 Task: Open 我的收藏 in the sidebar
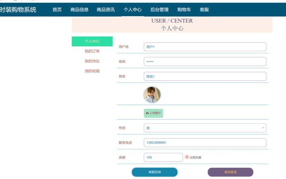click(92, 71)
